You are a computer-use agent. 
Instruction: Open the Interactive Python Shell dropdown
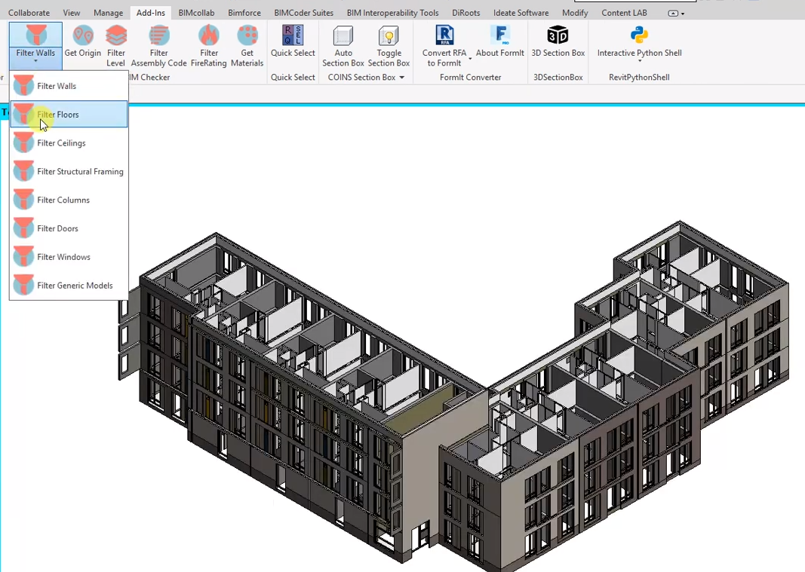(x=639, y=60)
